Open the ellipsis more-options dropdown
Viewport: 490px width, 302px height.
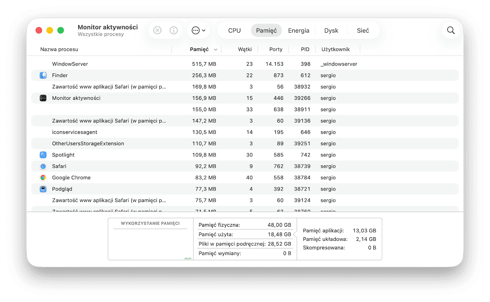(x=199, y=30)
